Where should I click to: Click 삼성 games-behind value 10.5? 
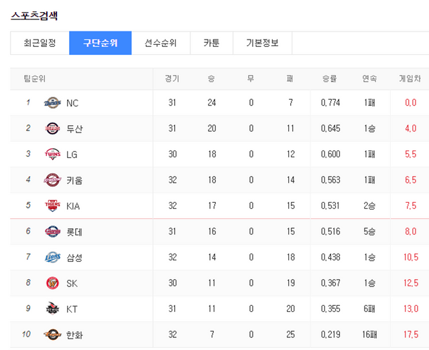tap(411, 257)
